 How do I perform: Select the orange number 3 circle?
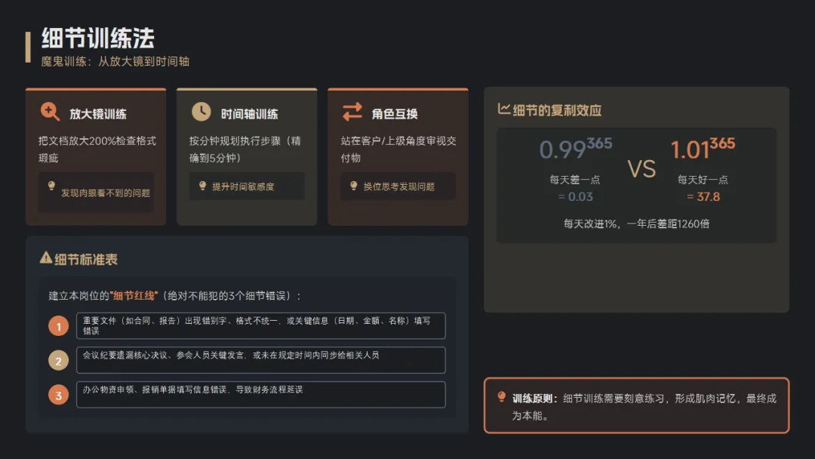59,395
